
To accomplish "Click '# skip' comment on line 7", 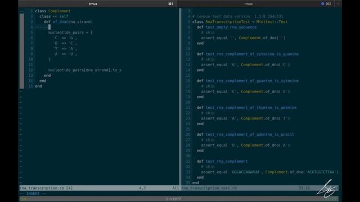I will (208, 33).
